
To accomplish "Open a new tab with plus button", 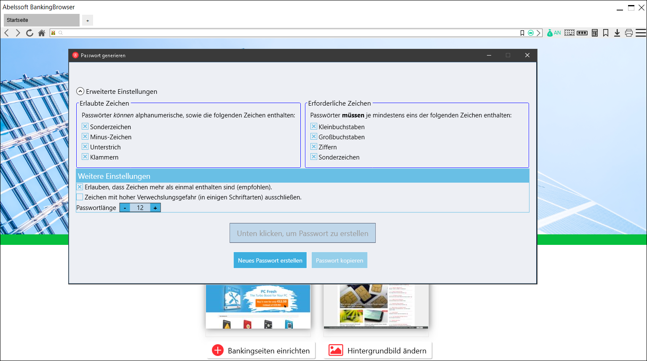I will coord(88,20).
